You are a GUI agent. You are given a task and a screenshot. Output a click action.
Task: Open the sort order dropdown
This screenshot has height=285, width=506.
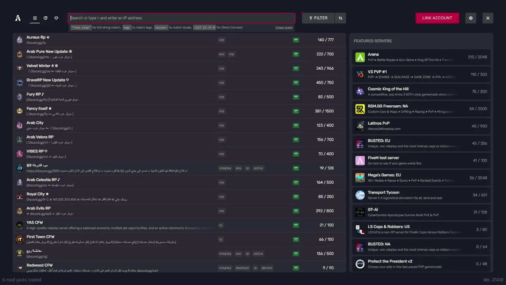pos(340,18)
